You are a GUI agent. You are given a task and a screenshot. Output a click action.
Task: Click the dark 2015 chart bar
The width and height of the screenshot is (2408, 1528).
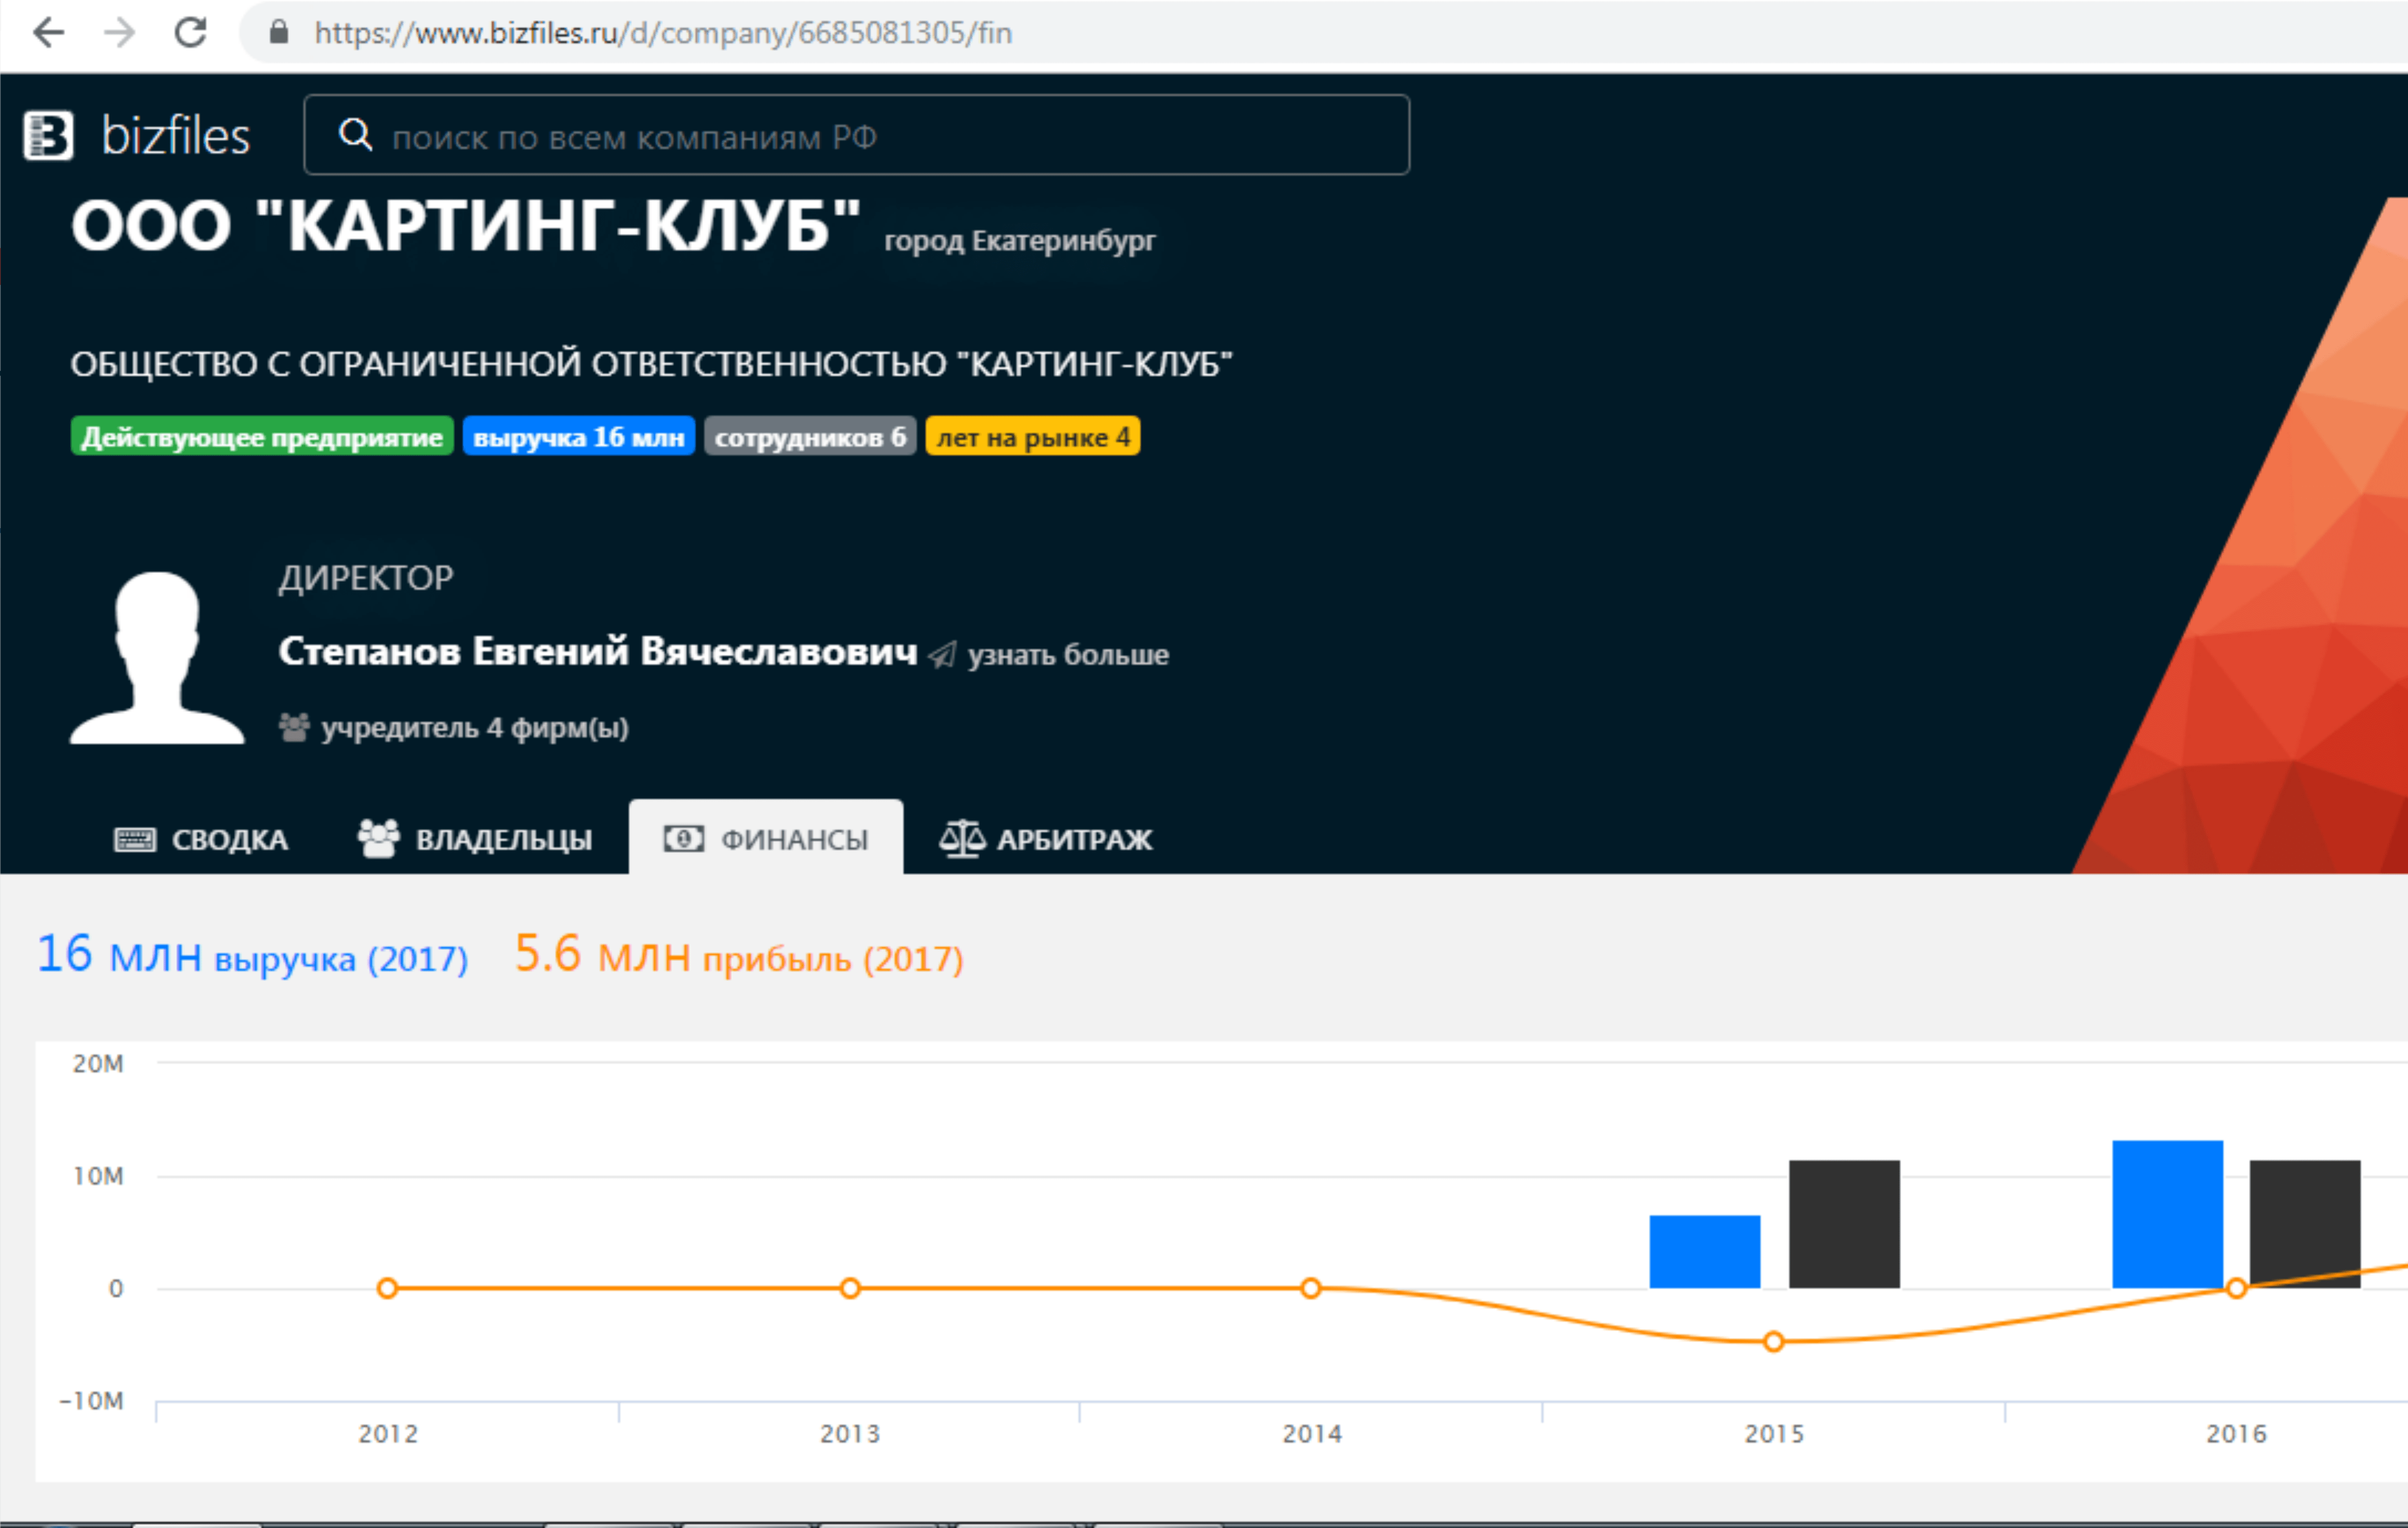[1844, 1224]
